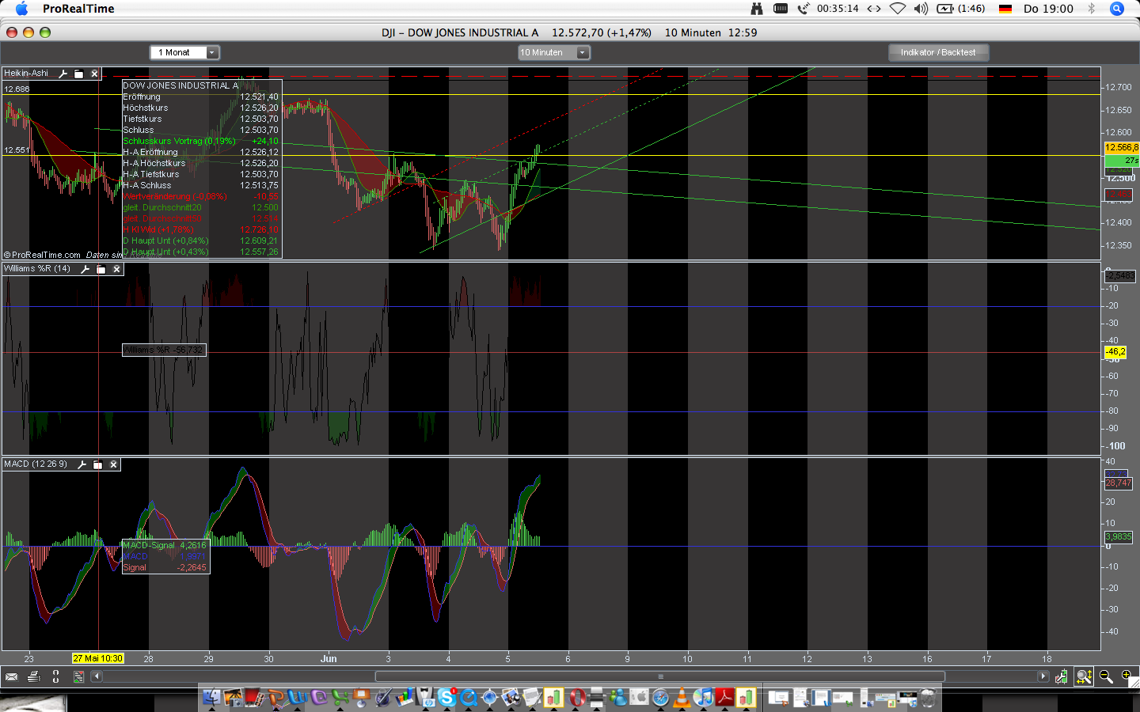Open the Apple menu

point(21,9)
